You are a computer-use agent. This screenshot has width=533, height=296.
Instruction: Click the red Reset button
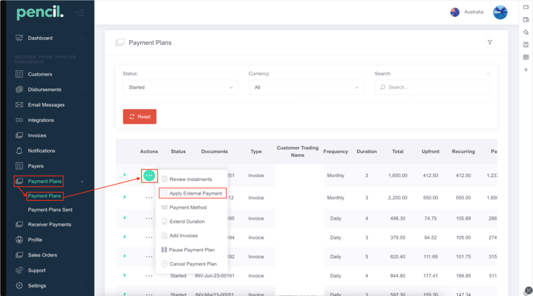(139, 117)
